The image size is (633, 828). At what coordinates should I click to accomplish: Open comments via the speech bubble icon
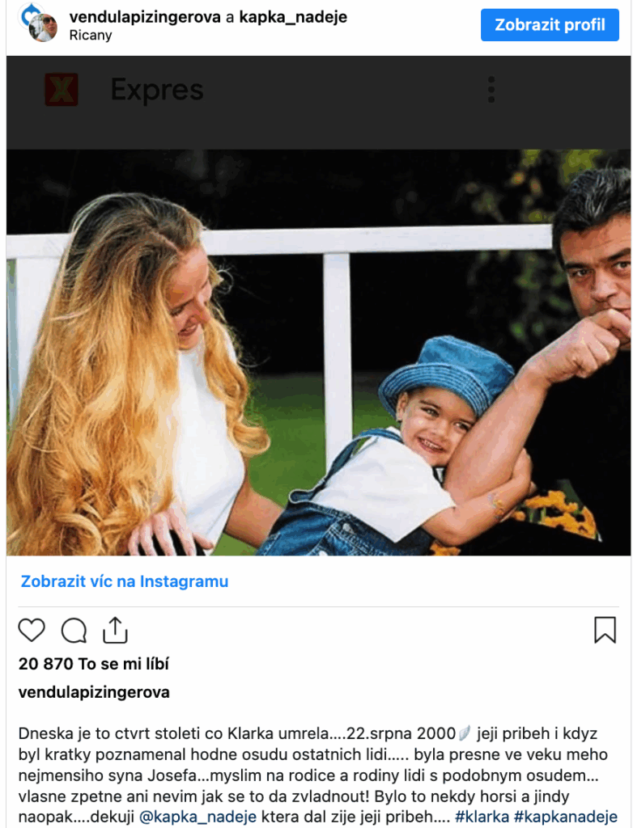click(74, 630)
